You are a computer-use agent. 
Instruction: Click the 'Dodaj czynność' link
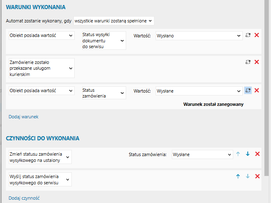click(24, 198)
